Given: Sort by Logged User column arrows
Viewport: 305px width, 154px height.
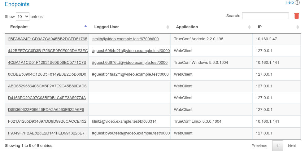Looking at the screenshot, I should pos(168,27).
